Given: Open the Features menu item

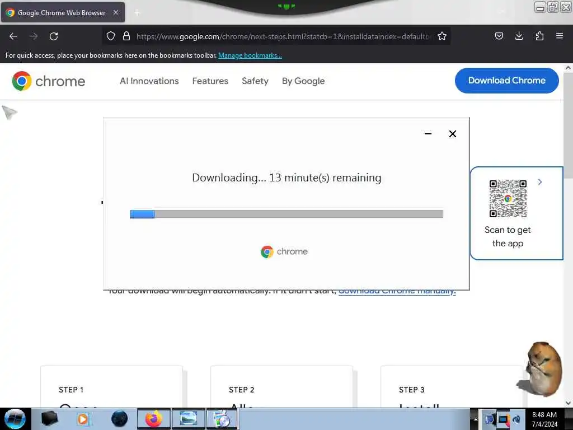Looking at the screenshot, I should (x=210, y=81).
